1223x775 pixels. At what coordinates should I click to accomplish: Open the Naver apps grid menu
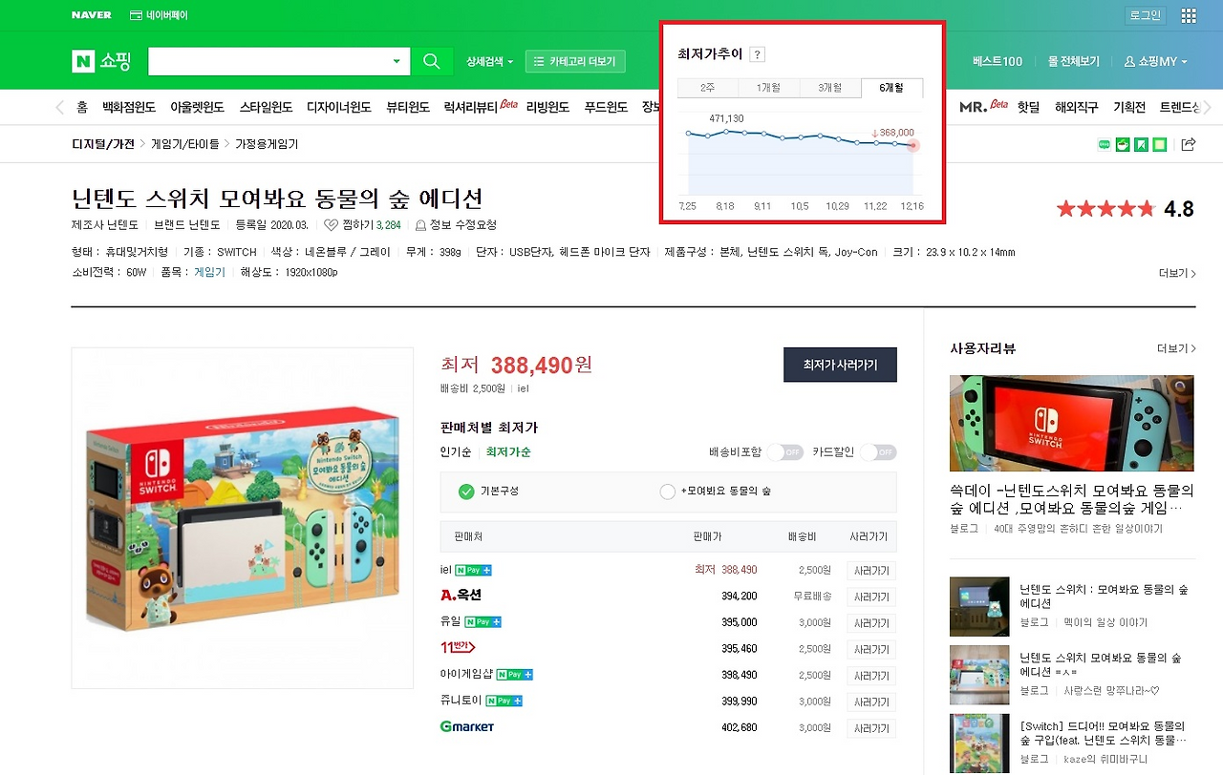pos(1189,15)
